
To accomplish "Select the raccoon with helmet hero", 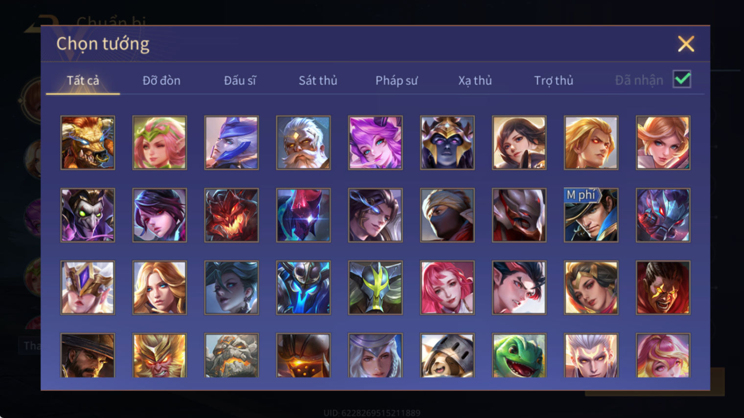I will click(x=447, y=355).
